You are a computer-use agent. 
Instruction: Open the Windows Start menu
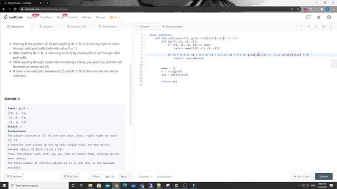click(x=4, y=185)
